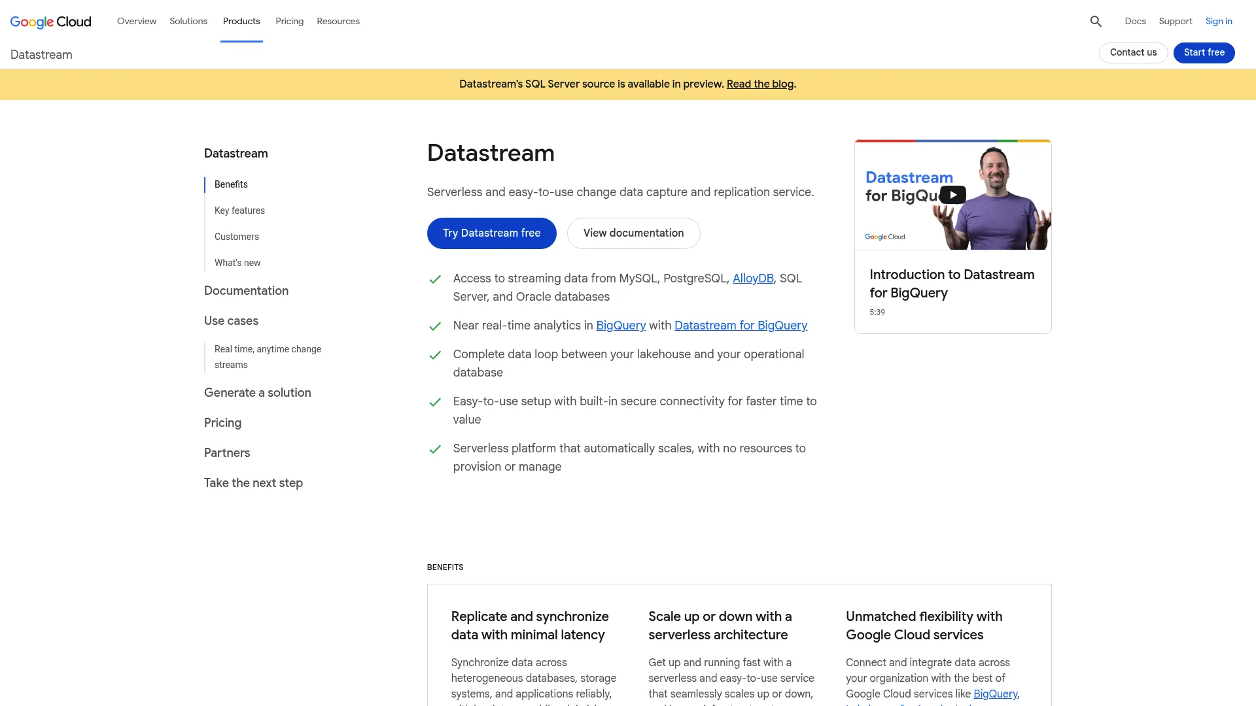1256x706 pixels.
Task: Open the Docs link
Action: [x=1135, y=21]
